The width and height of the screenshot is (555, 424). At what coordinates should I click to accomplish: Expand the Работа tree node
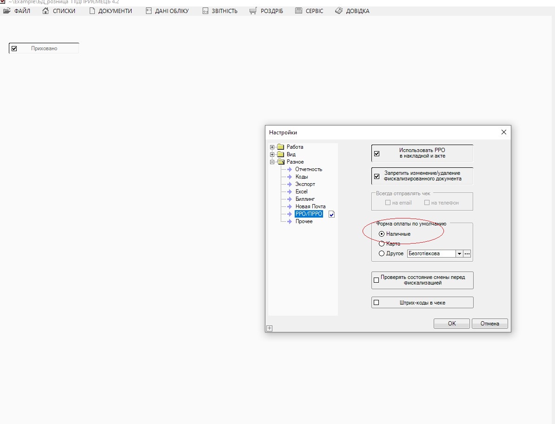272,147
